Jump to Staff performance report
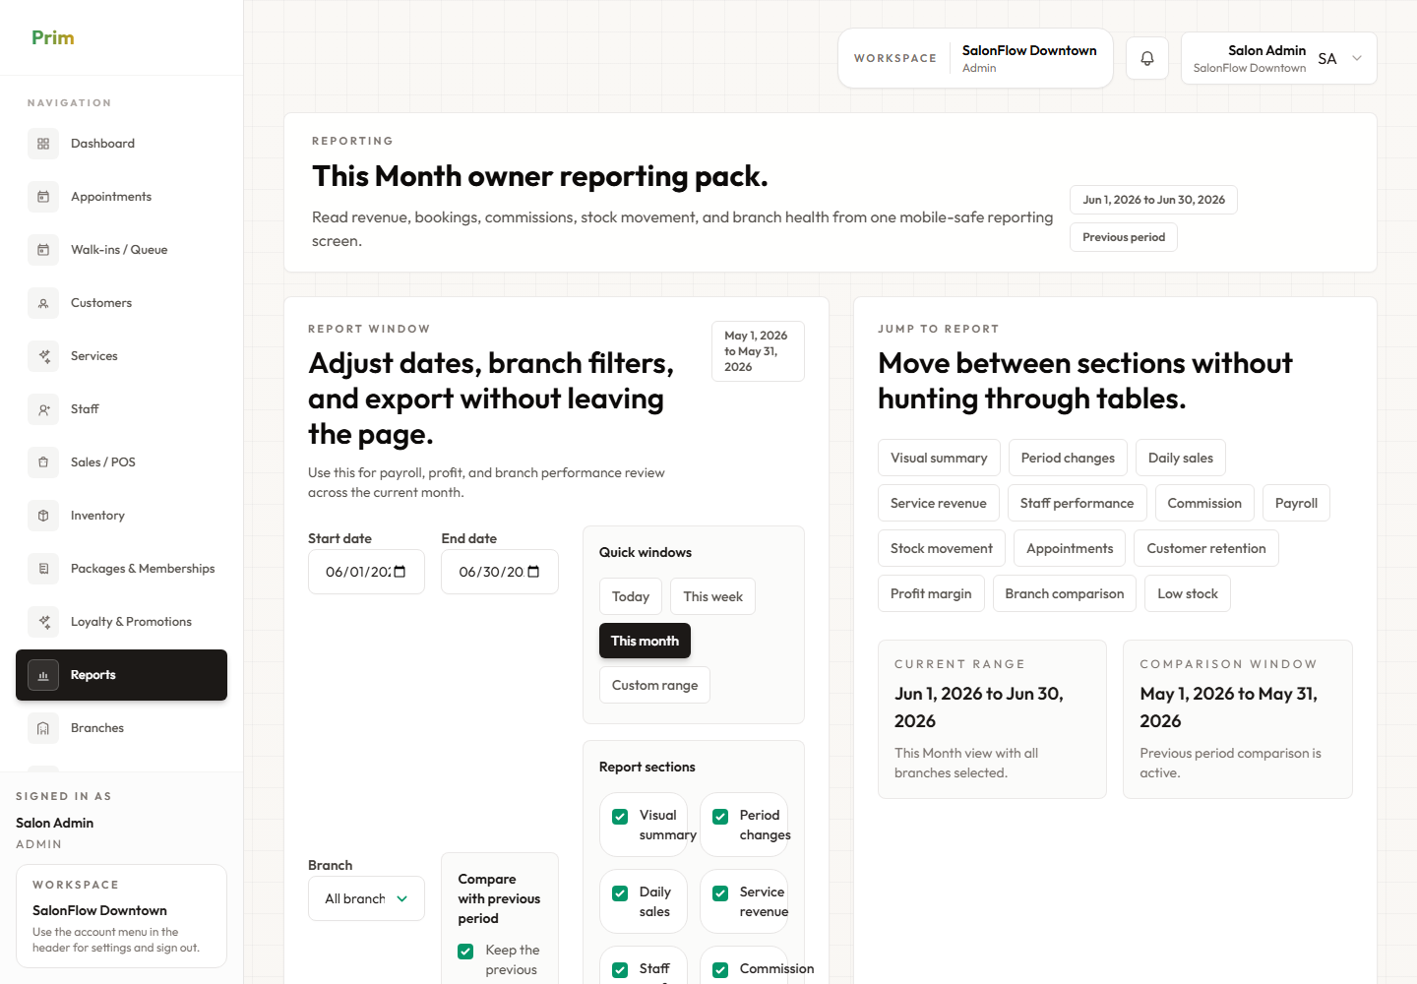1417x984 pixels. (x=1077, y=503)
